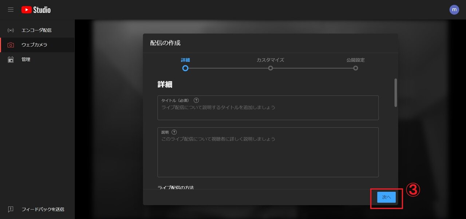Go to the 公開設定 step label
Image resolution: width=466 pixels, height=219 pixels.
[x=355, y=60]
